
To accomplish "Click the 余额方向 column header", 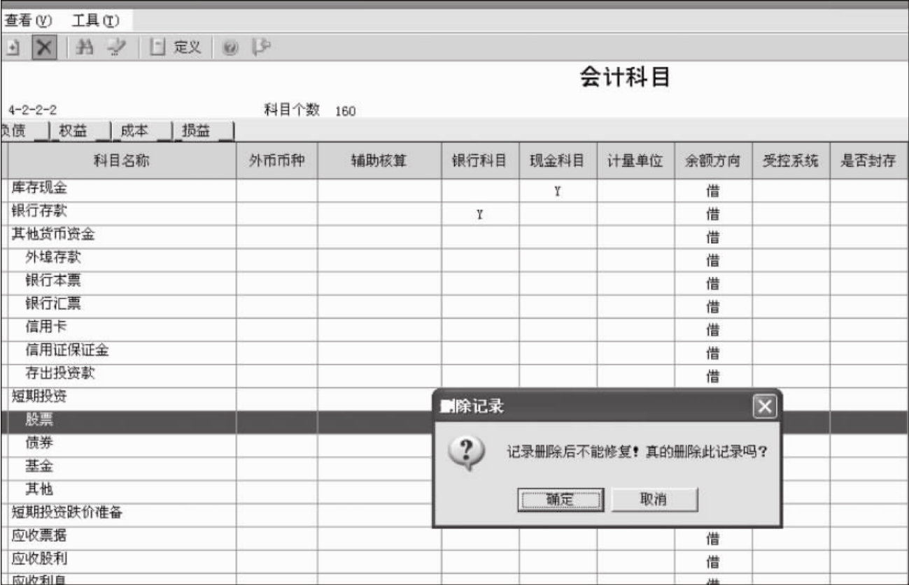I will (713, 161).
